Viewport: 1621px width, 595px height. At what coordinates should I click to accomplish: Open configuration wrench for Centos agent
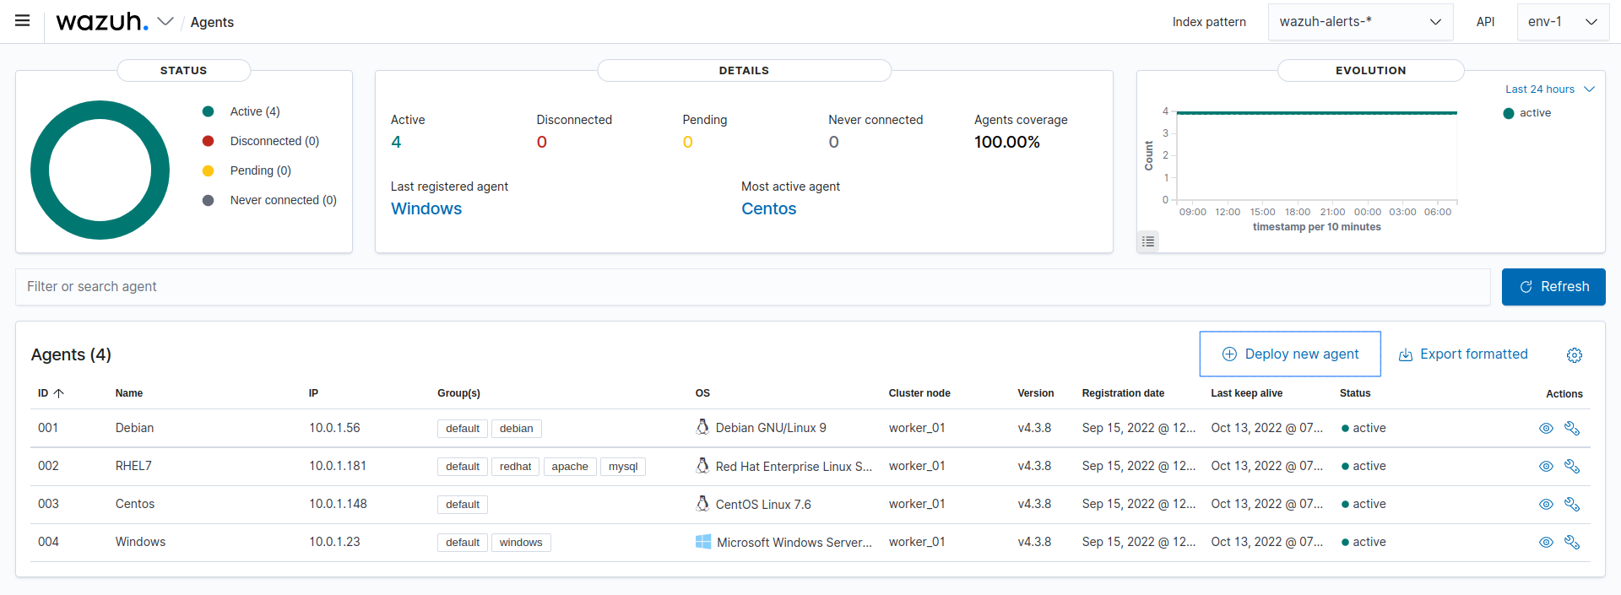coord(1572,505)
